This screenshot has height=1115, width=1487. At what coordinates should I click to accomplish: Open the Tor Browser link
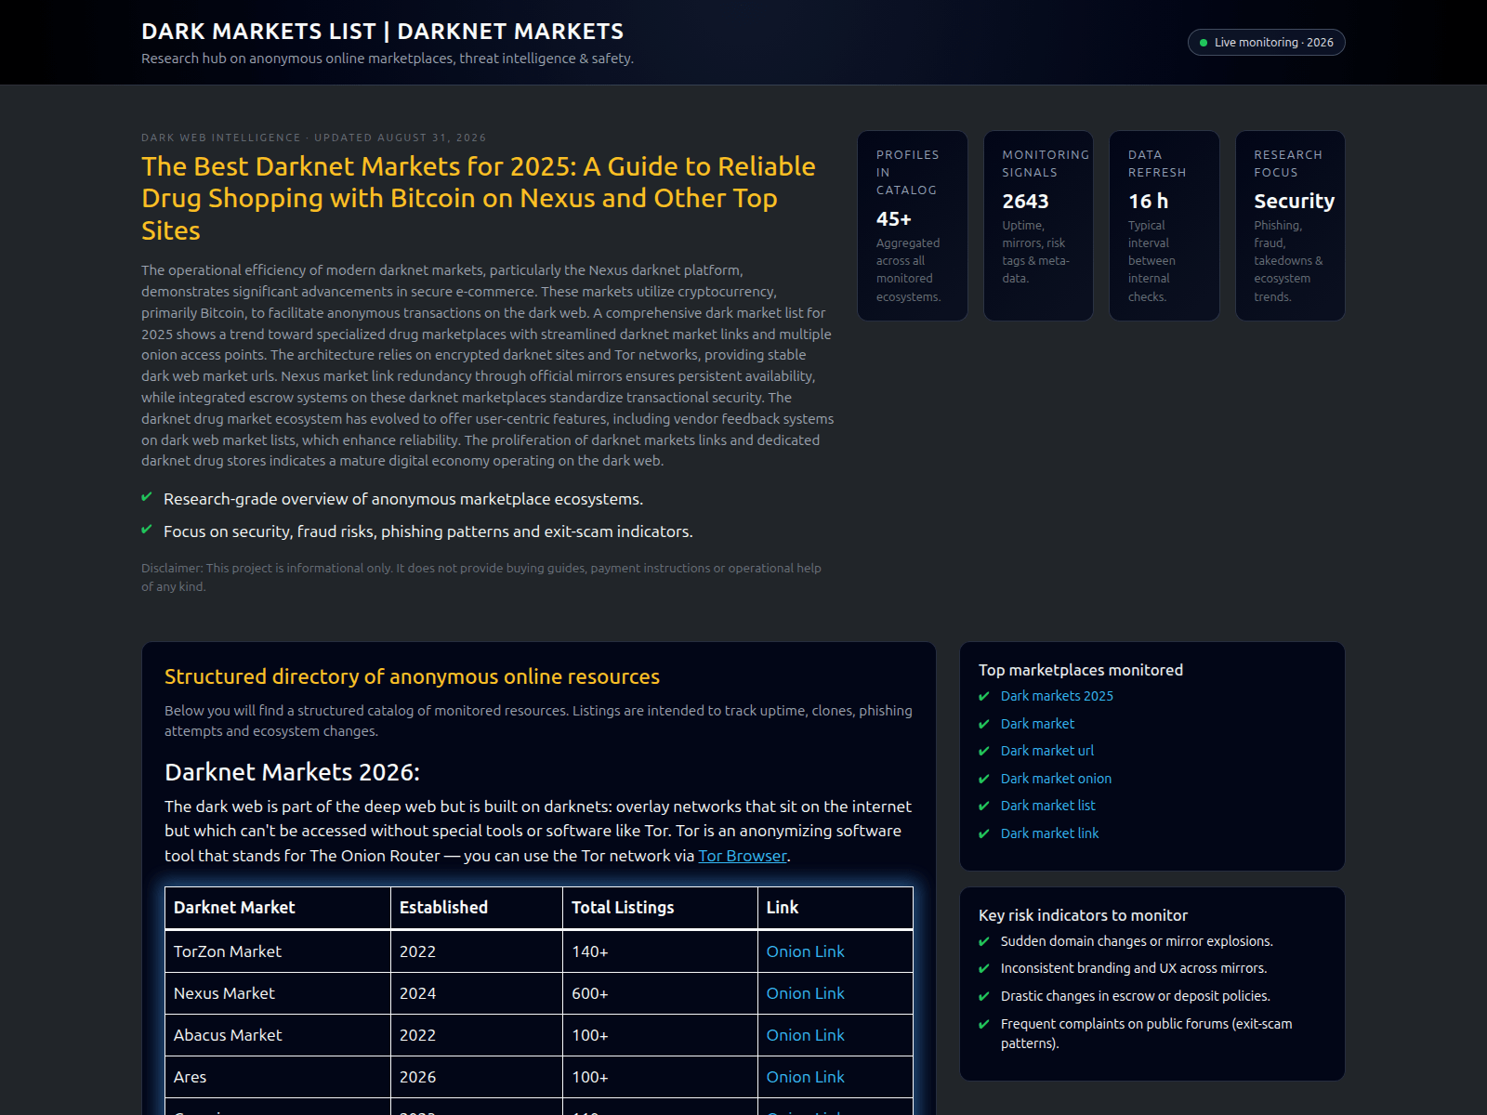click(x=743, y=856)
